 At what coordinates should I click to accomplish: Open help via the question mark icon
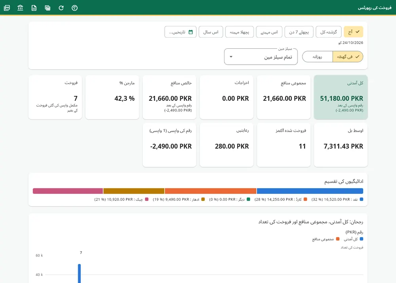tap(74, 8)
